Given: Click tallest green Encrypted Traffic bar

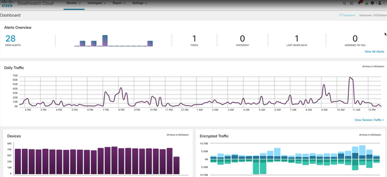Looking at the screenshot, I should [x=256, y=166].
